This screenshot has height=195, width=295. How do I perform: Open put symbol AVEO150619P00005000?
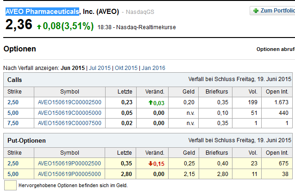coord(69,174)
